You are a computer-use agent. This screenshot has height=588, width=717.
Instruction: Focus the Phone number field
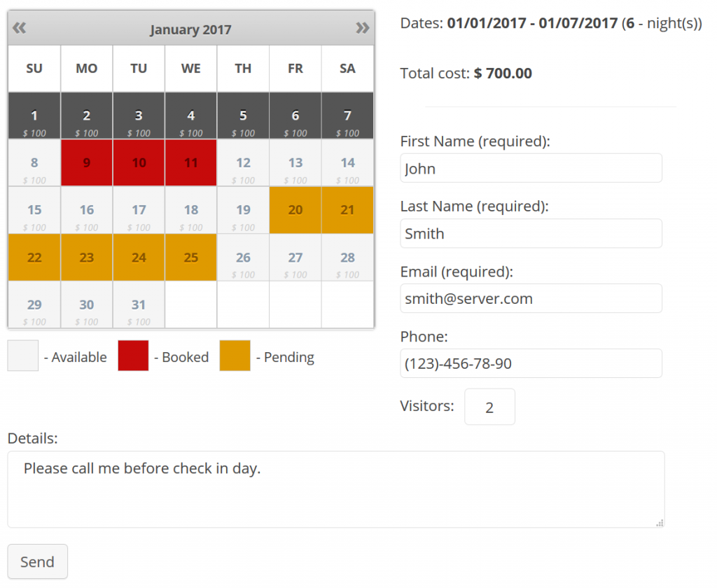click(531, 363)
